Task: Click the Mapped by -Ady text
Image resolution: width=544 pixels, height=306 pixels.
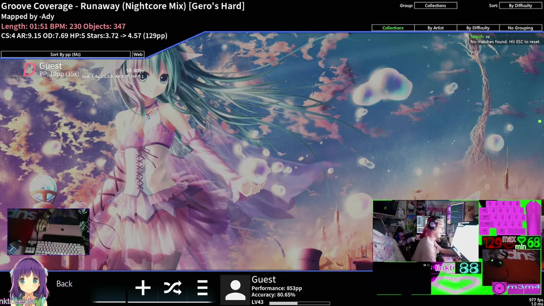Action: 28,16
